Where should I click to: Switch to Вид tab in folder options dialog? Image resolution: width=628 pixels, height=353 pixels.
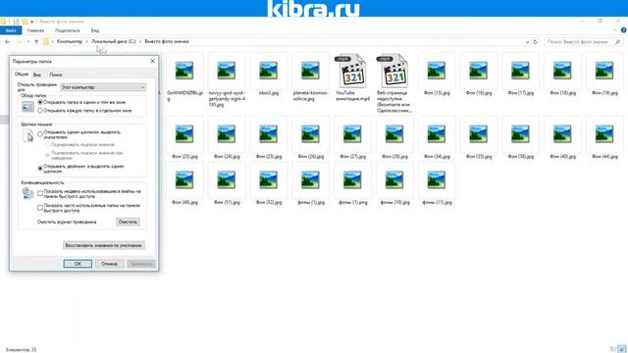point(37,75)
